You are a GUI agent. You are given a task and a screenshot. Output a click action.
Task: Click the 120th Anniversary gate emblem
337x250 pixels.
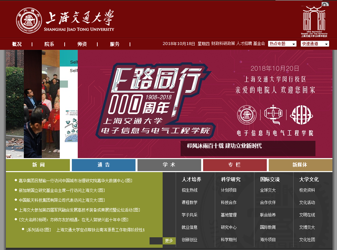(x=314, y=22)
